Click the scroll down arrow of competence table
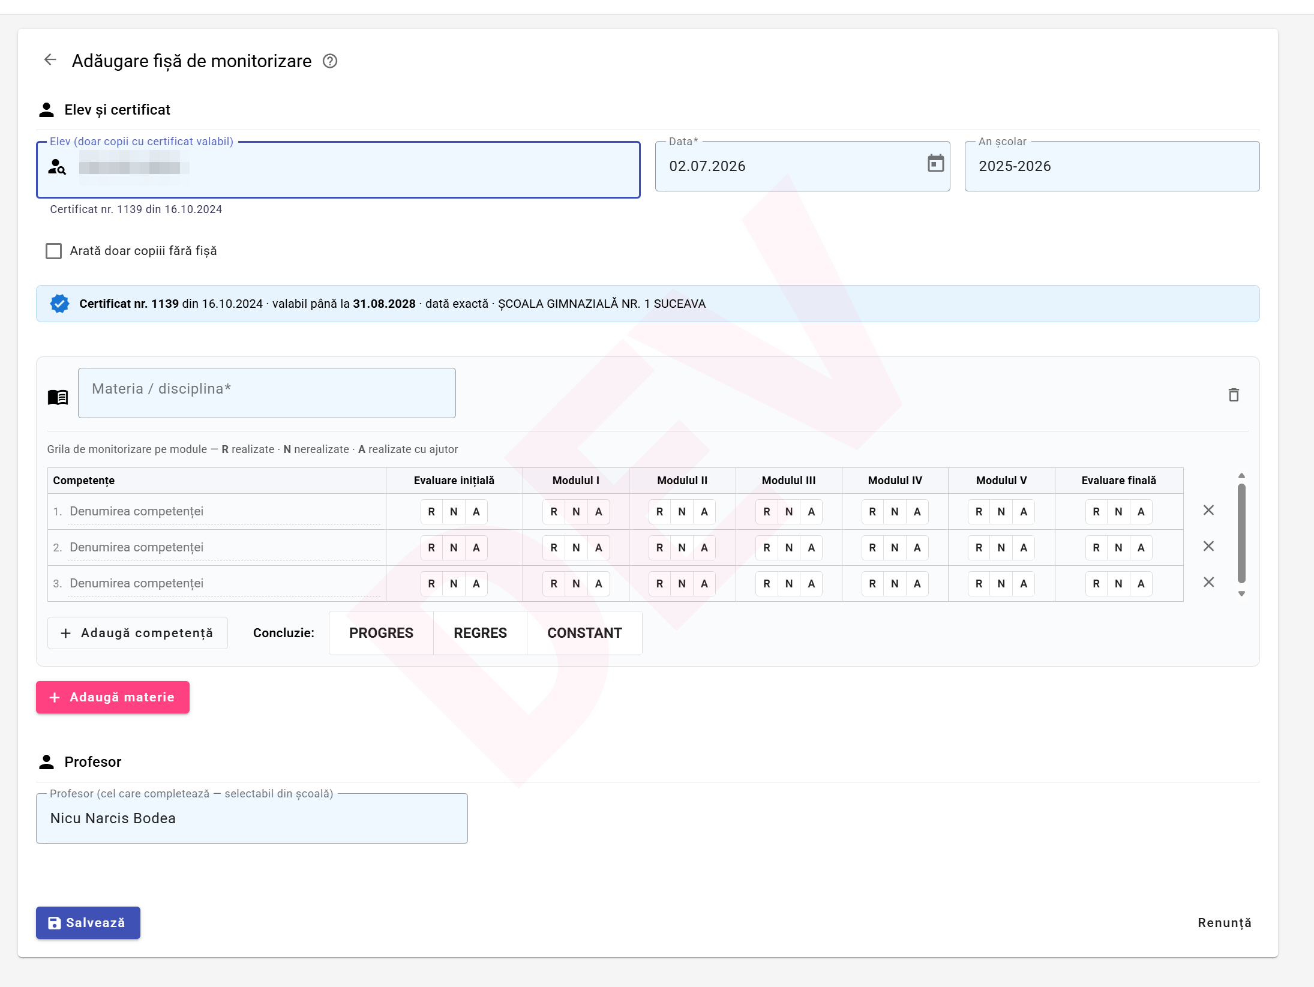The height and width of the screenshot is (987, 1314). pyautogui.click(x=1241, y=593)
